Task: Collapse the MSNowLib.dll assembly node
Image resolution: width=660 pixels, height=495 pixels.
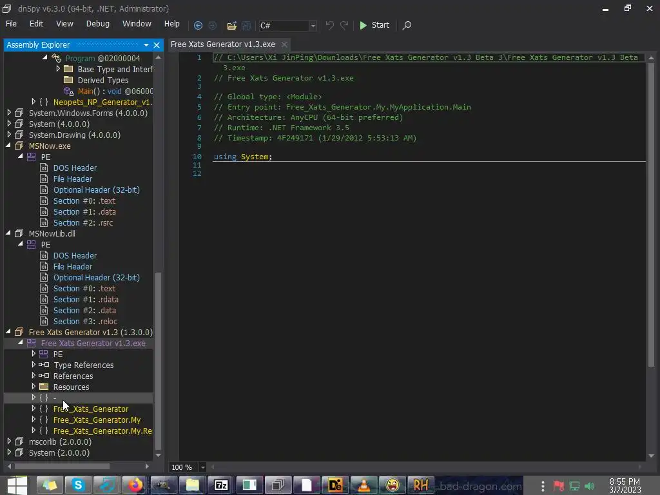Action: (8, 233)
